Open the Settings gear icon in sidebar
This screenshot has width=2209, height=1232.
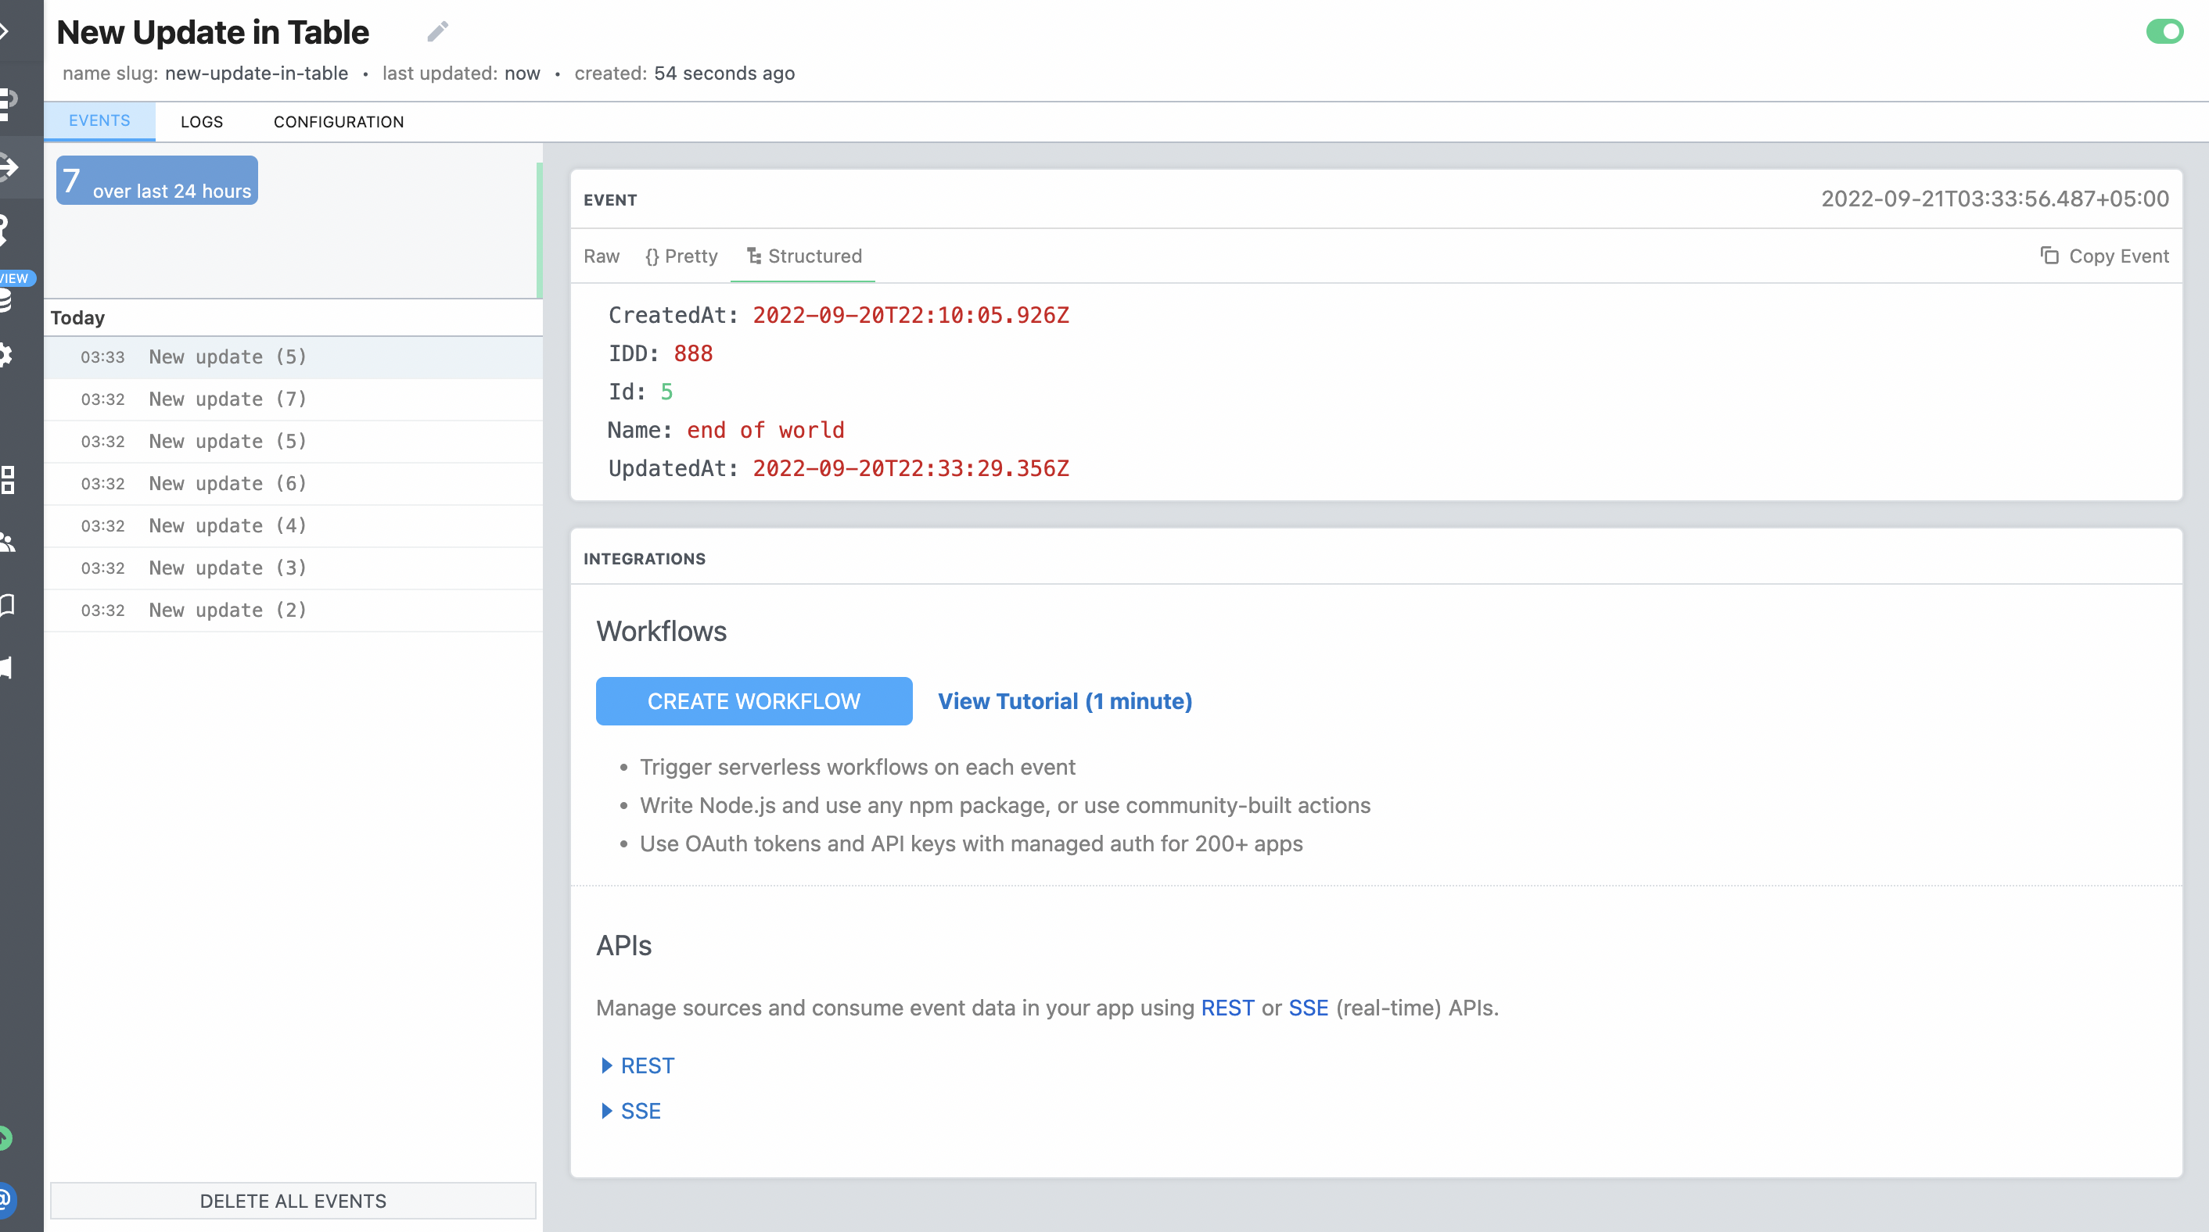coord(7,355)
